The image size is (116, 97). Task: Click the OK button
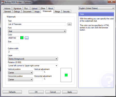36,92
